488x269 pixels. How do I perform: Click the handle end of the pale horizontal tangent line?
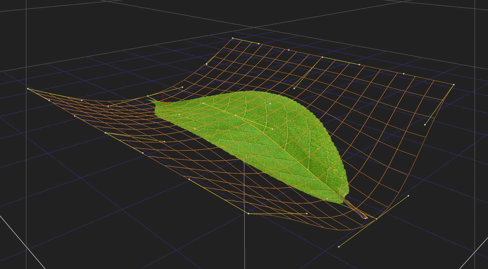[307, 214]
